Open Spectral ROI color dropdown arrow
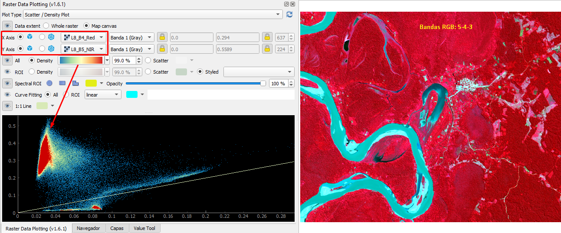The height and width of the screenshot is (233, 561). (102, 83)
